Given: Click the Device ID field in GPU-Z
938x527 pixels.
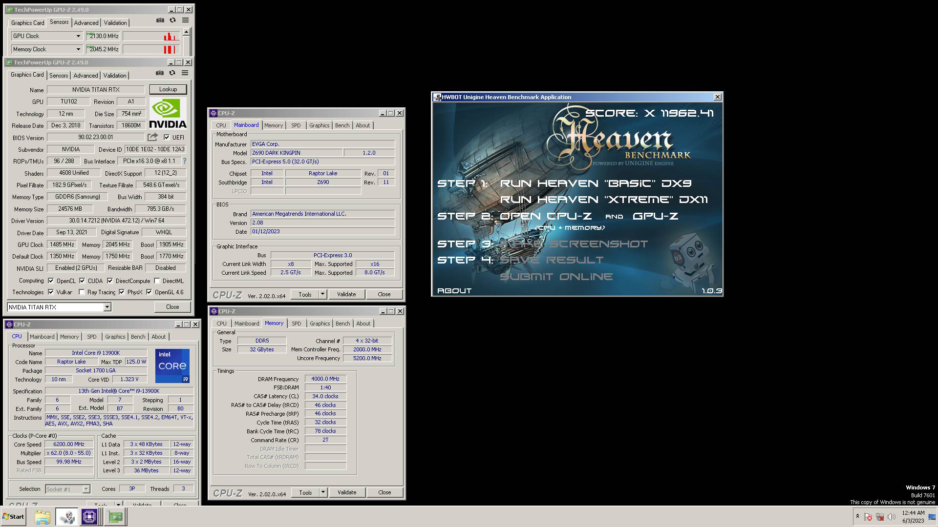Looking at the screenshot, I should pyautogui.click(x=155, y=149).
